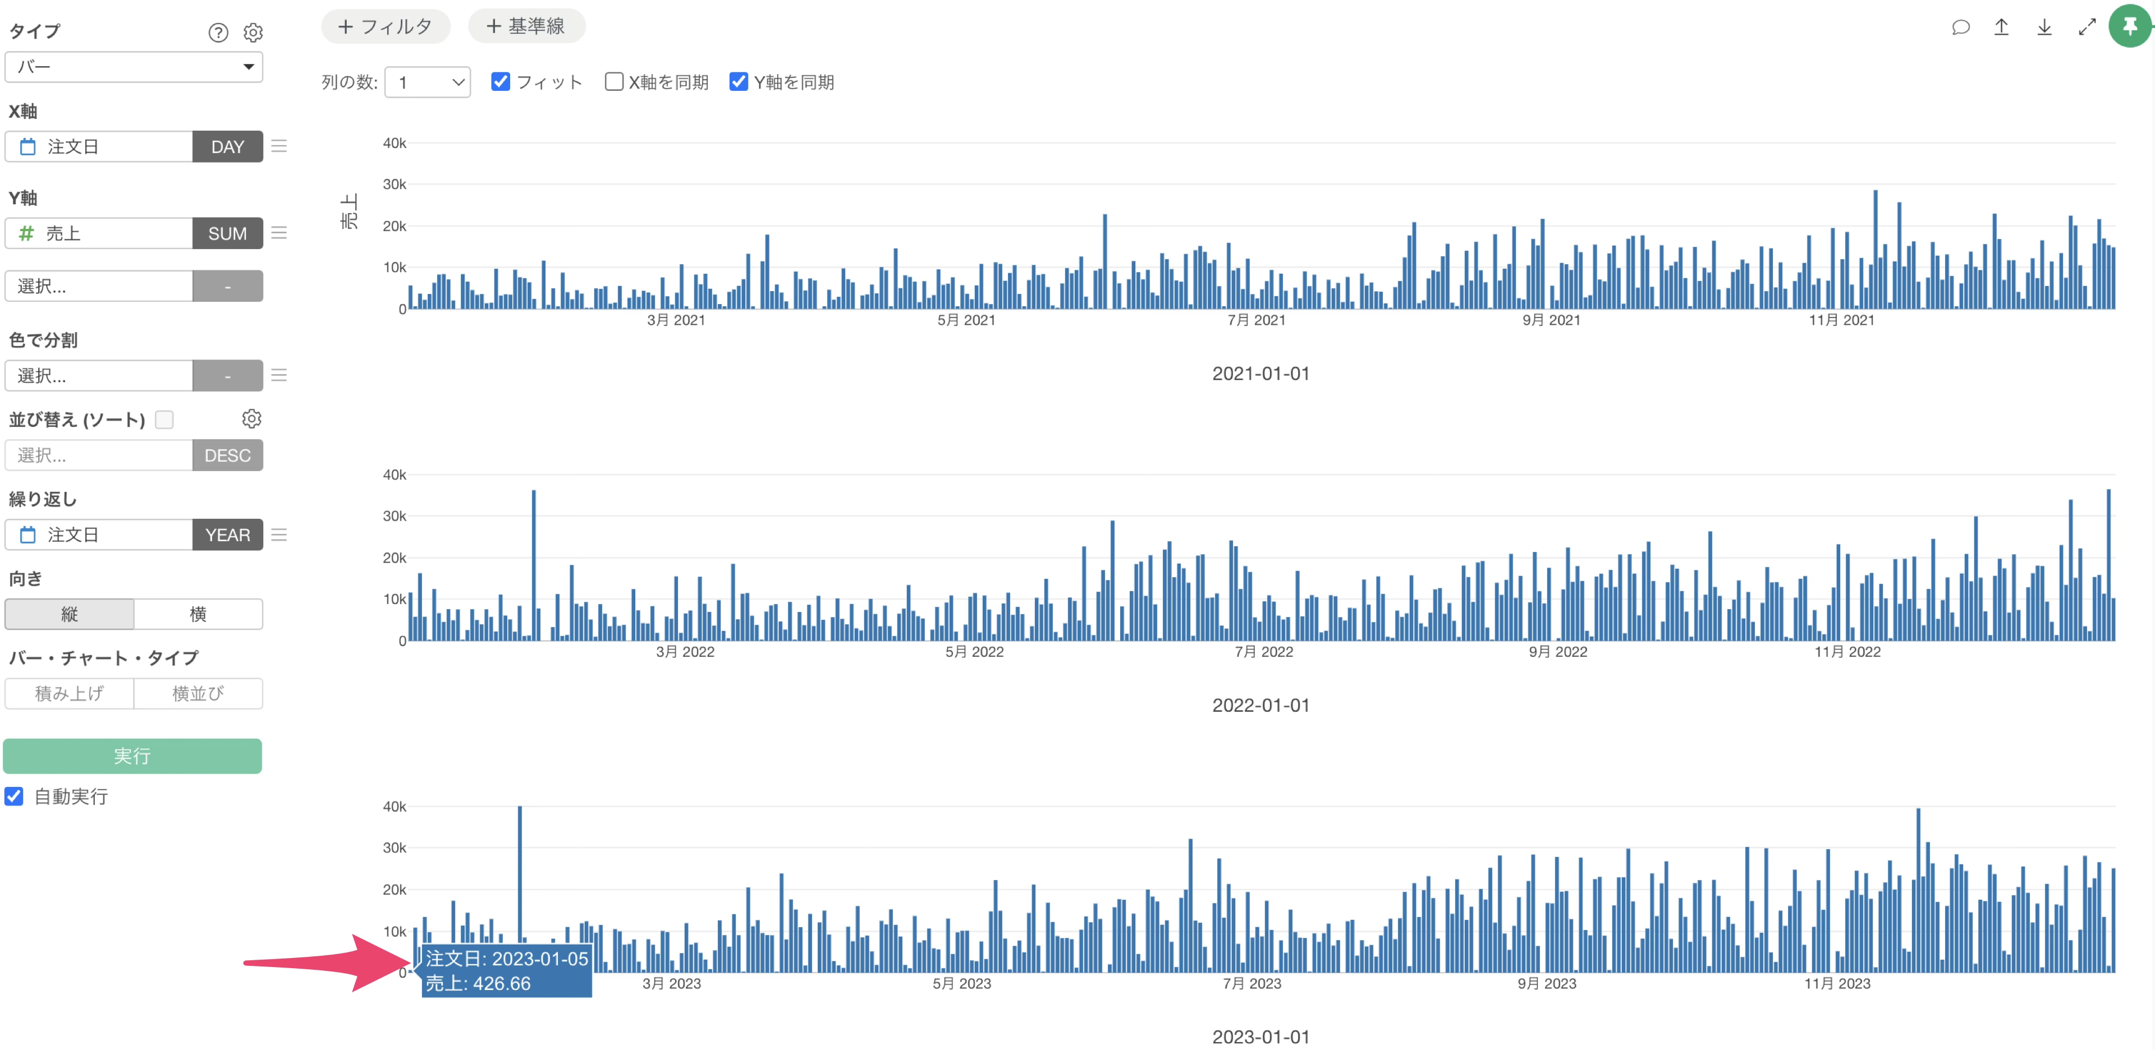Screen dimensions: 2155x1050
Task: Enable X軸を同期 checkbox
Action: pyautogui.click(x=614, y=81)
